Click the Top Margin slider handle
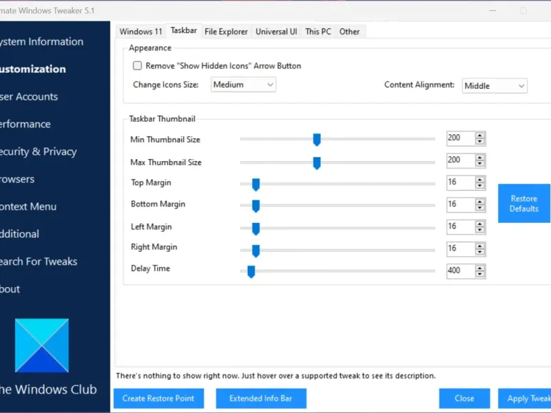Viewport: 551px width, 413px height. [x=256, y=184]
